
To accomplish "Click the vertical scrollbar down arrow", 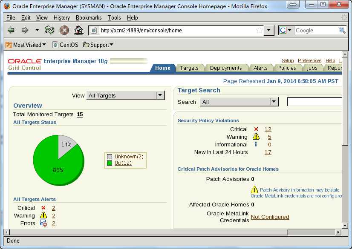I will (345, 226).
